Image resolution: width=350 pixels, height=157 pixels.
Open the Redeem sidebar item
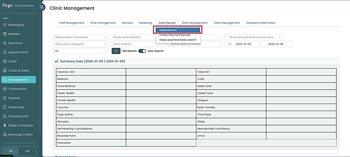point(14,34)
